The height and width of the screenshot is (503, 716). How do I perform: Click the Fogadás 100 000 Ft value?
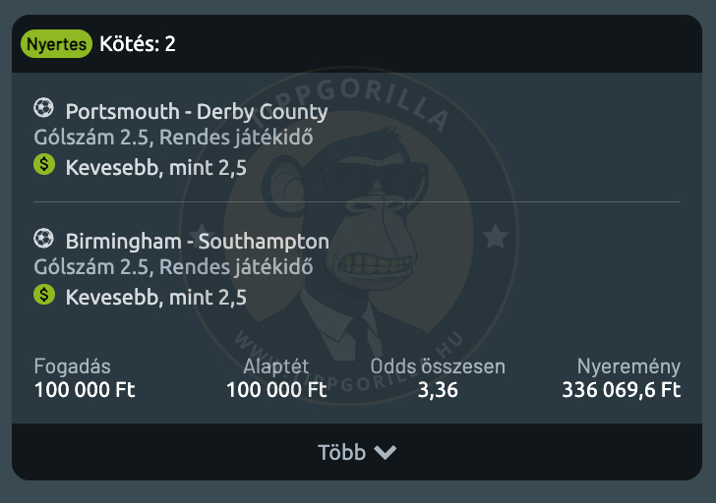pos(85,390)
